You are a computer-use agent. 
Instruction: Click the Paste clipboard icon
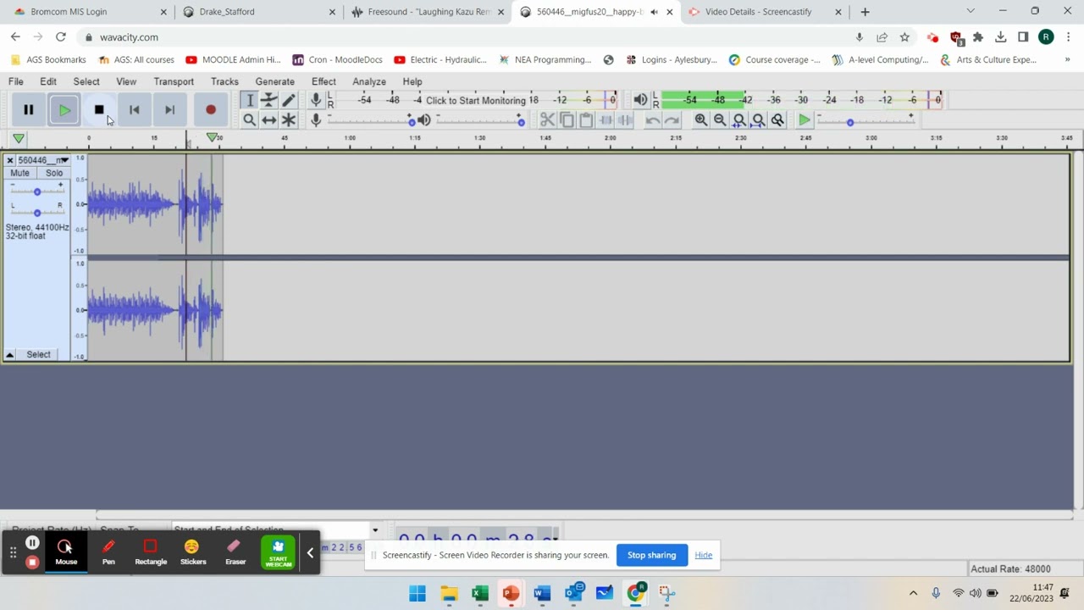click(x=586, y=120)
